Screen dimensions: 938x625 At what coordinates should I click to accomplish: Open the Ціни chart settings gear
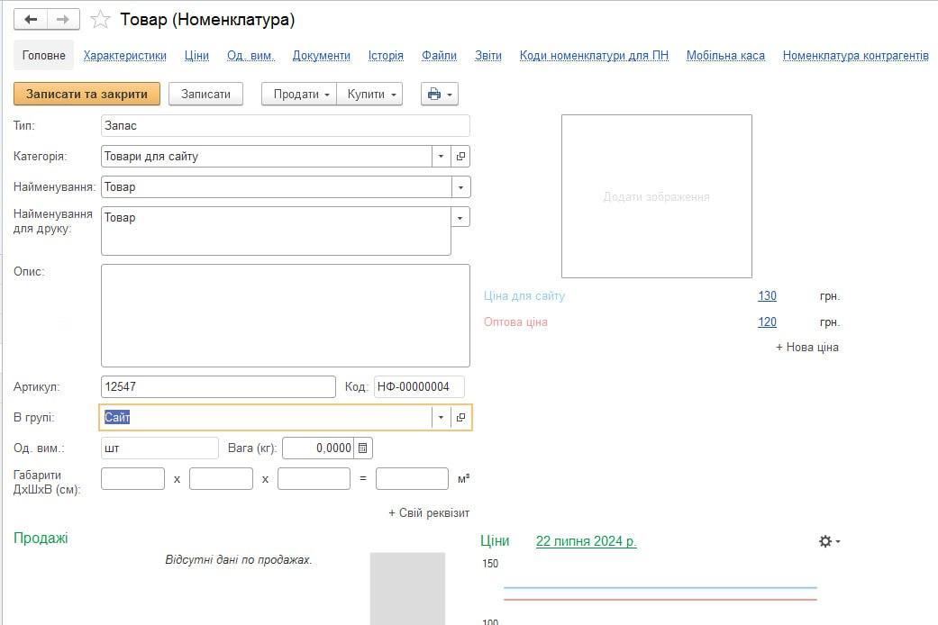pos(829,541)
